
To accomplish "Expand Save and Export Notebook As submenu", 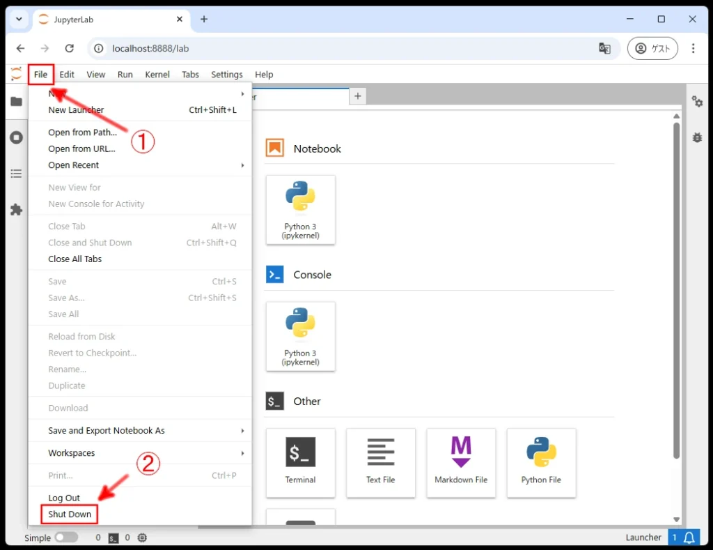I will 140,431.
